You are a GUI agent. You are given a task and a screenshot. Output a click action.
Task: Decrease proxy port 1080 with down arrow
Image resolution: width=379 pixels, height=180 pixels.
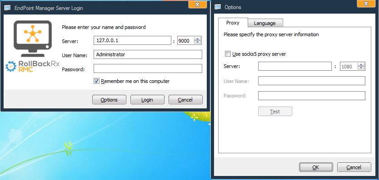point(361,68)
